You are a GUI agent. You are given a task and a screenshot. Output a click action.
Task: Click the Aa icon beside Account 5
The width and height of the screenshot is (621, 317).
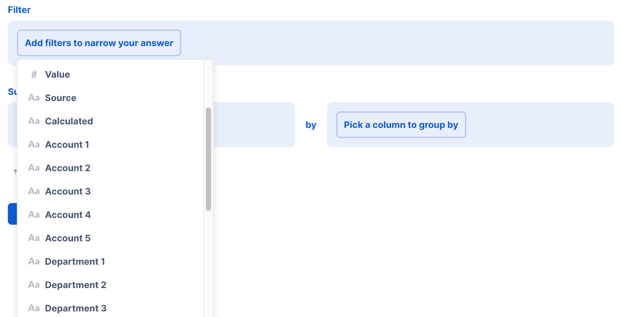[x=33, y=238]
